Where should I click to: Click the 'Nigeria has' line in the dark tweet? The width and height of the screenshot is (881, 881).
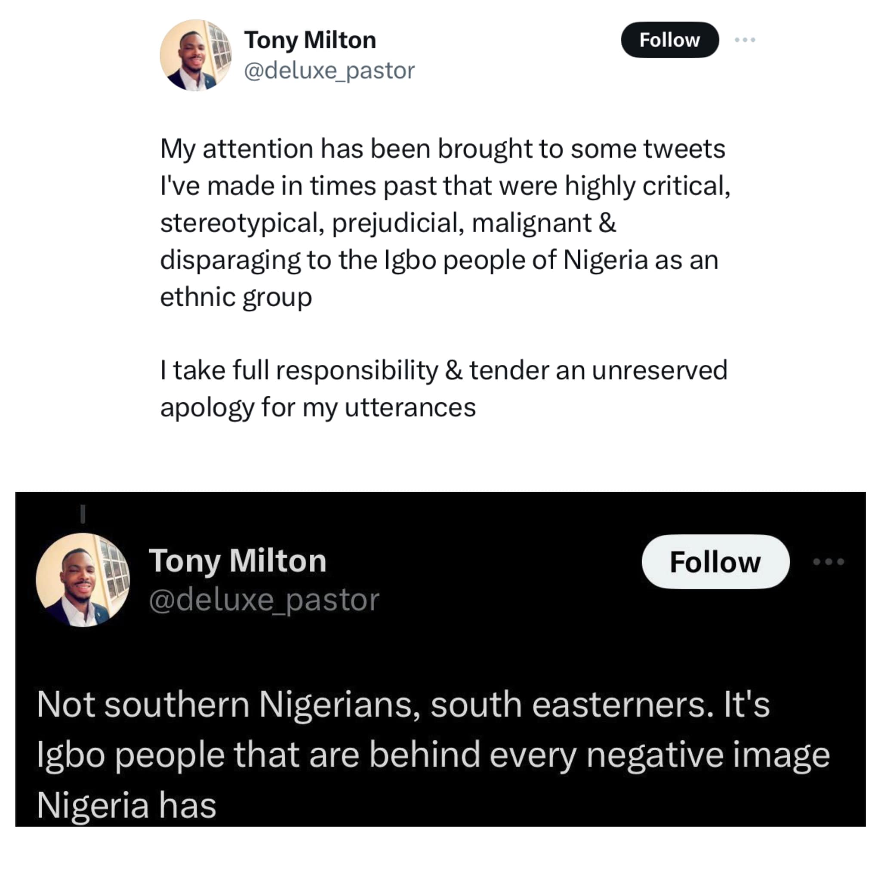[126, 805]
